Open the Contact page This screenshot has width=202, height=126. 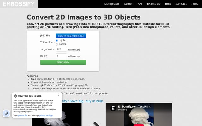click(x=181, y=4)
